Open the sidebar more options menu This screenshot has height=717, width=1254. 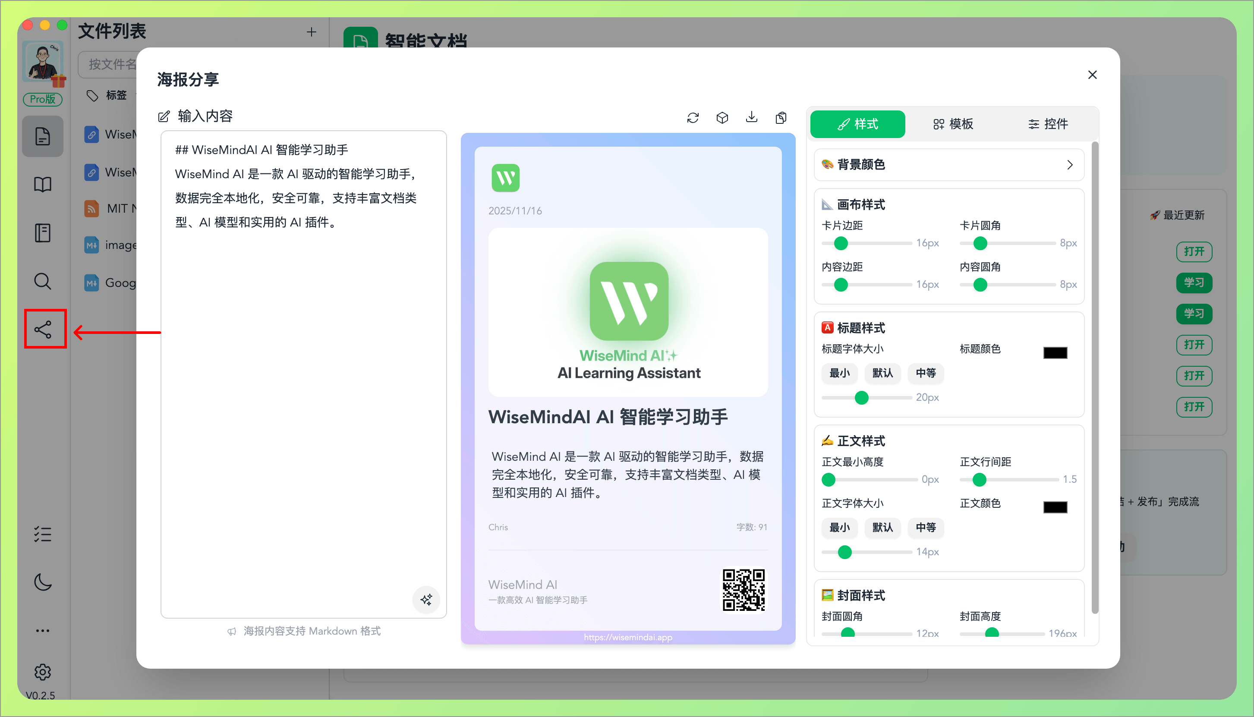click(x=43, y=630)
